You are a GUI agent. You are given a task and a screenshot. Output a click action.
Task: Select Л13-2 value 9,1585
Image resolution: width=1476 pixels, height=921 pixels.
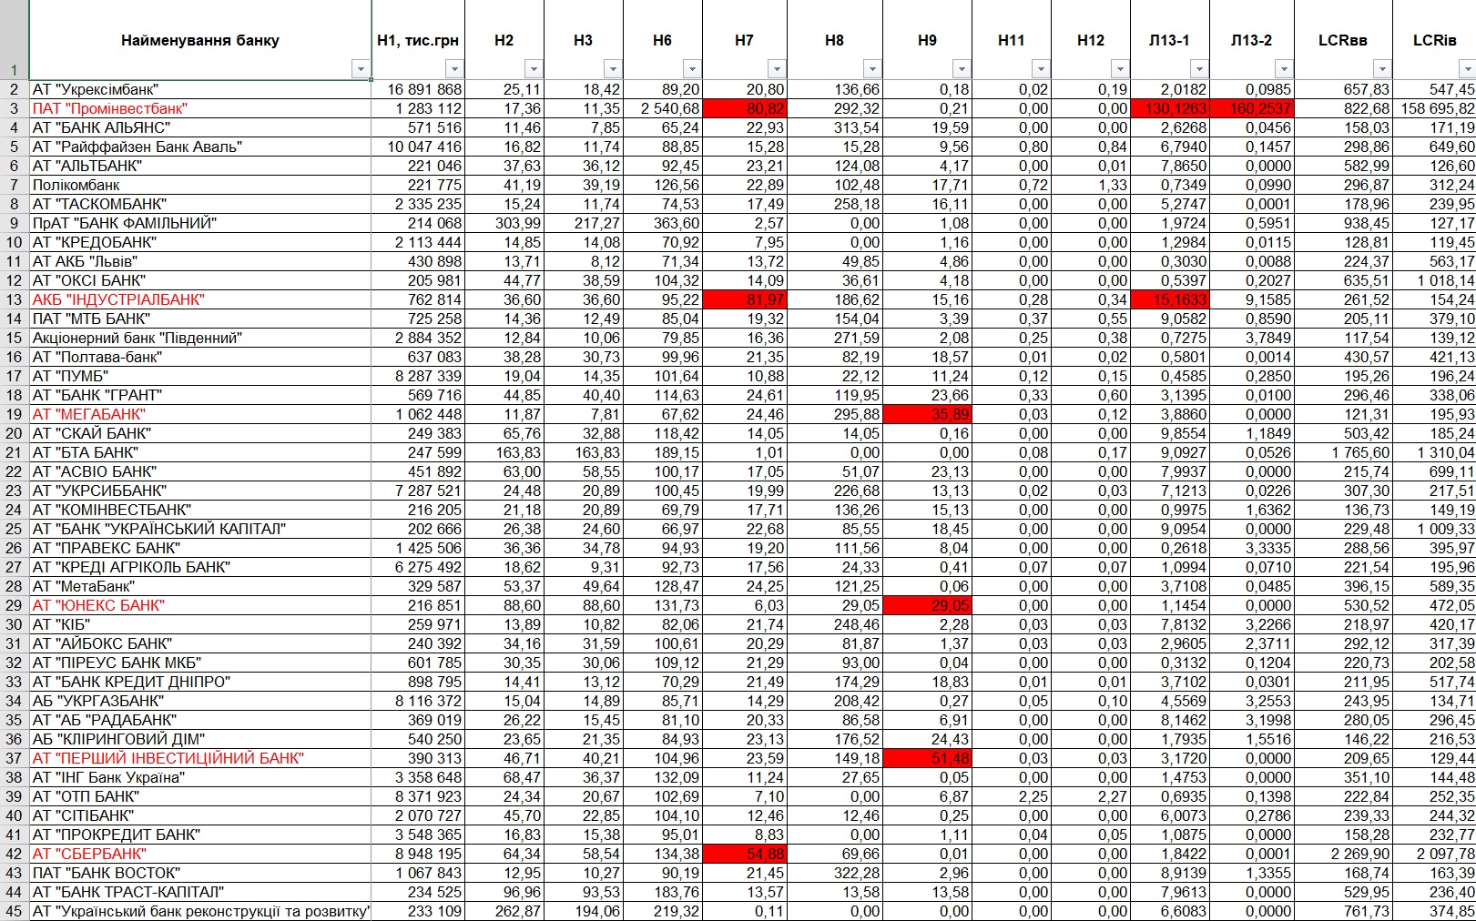1251,299
